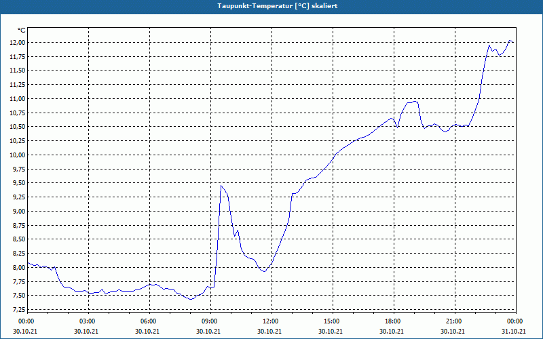Select the "7,50" y-axis label
This screenshot has width=543, height=339.
click(x=20, y=296)
